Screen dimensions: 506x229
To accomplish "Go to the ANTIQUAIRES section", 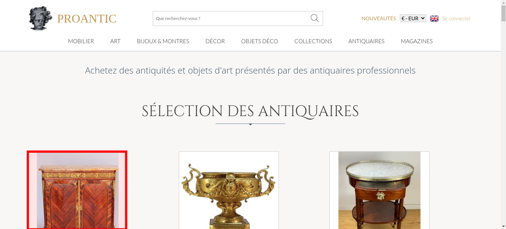I will tap(366, 41).
